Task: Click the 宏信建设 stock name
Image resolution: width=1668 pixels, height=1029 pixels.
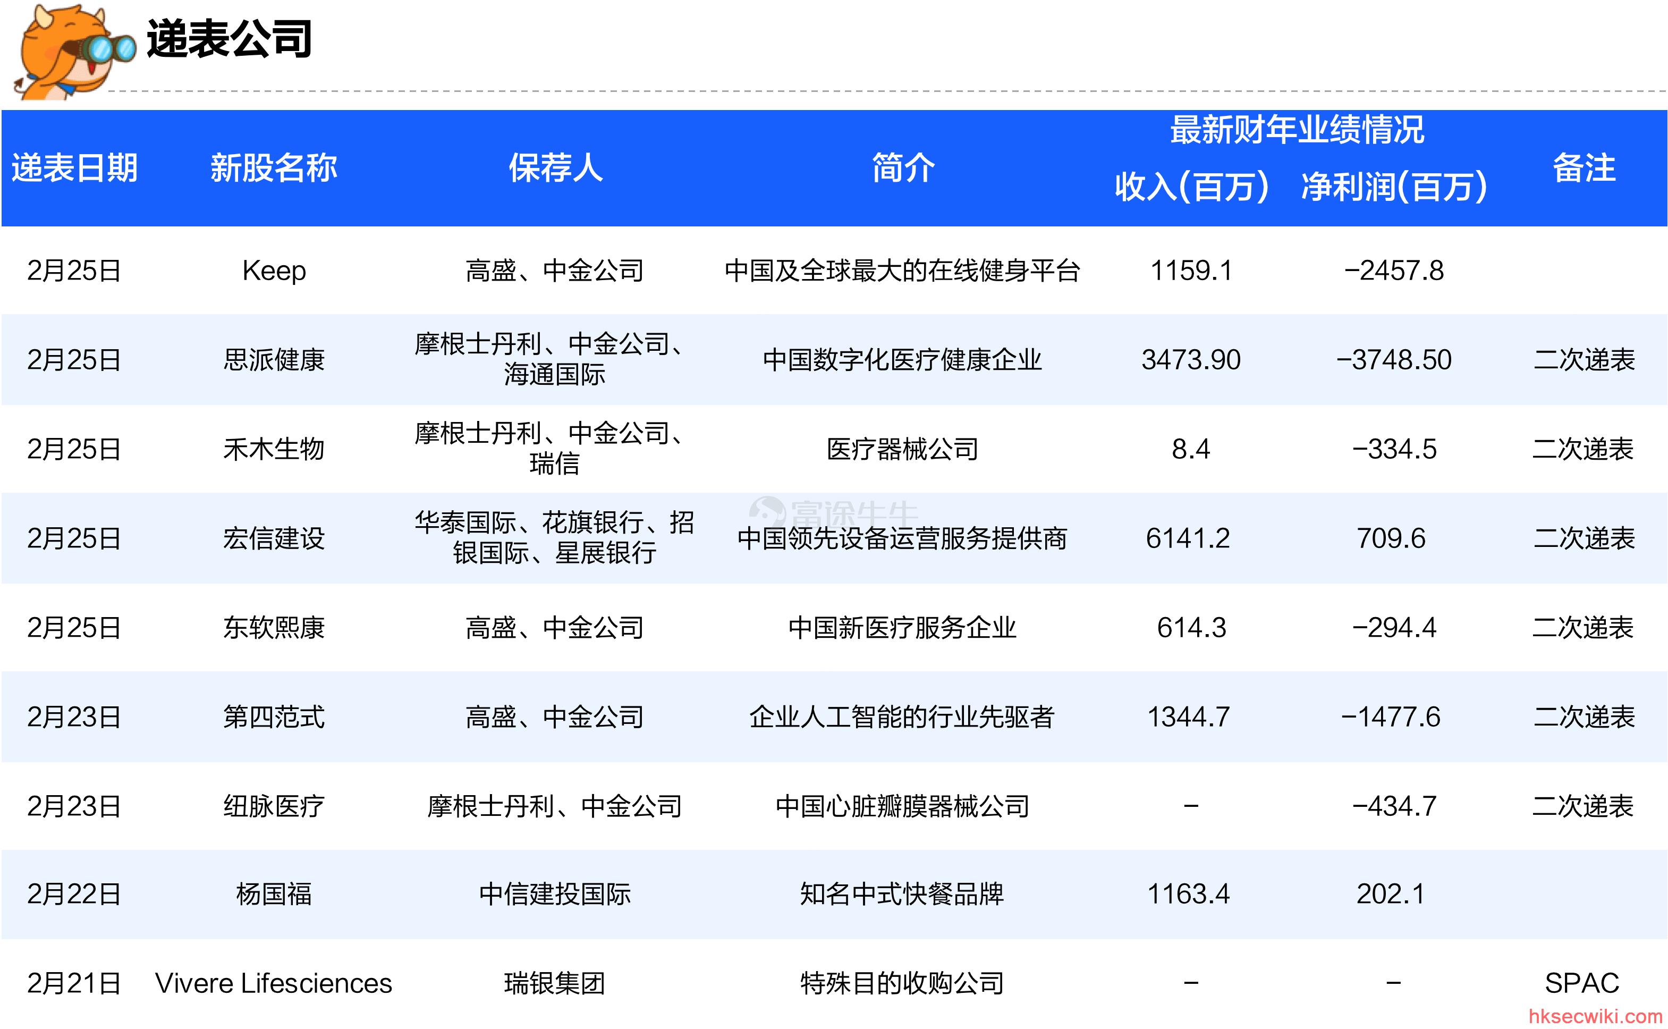Action: coord(274,538)
